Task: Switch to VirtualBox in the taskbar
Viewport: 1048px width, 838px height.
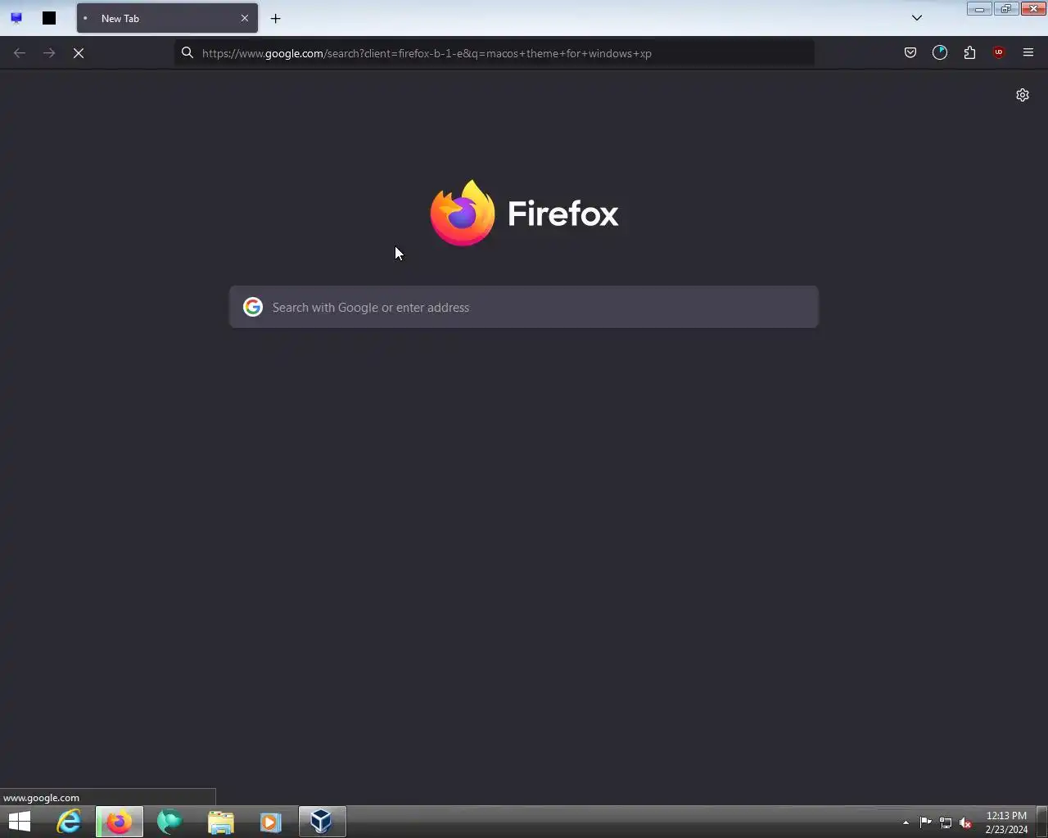Action: pos(322,821)
